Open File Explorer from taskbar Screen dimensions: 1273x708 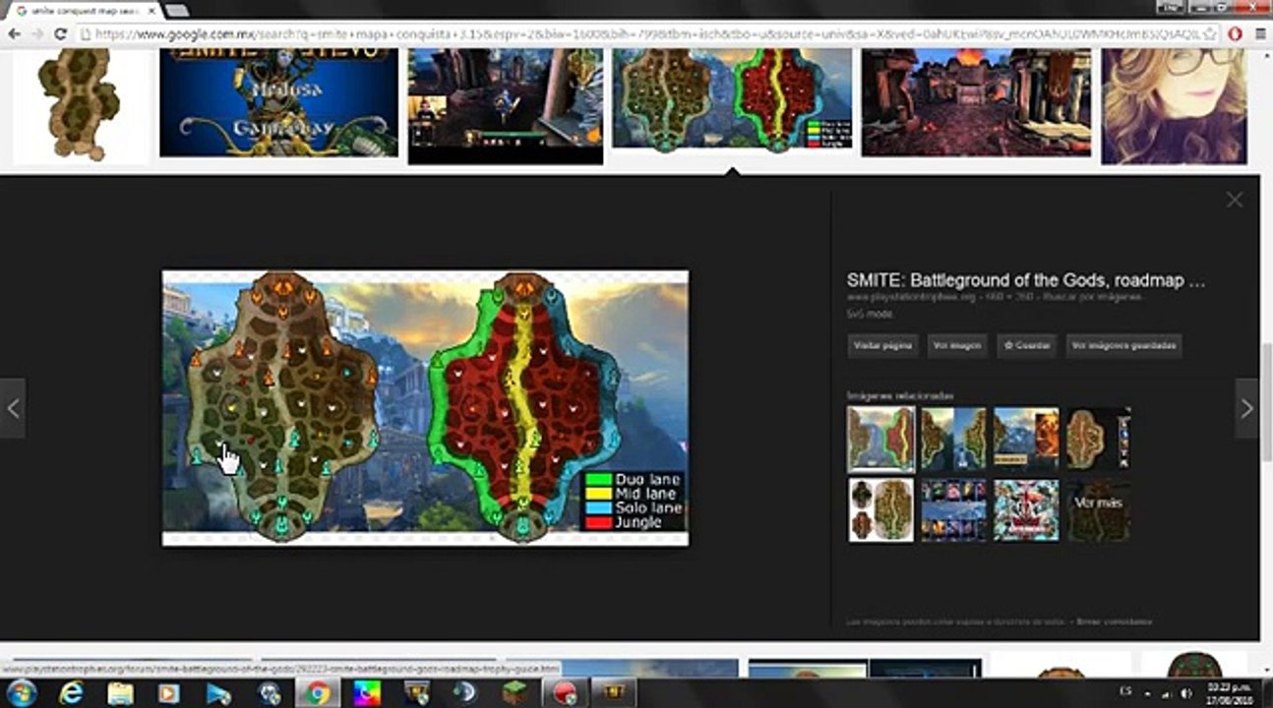point(120,693)
